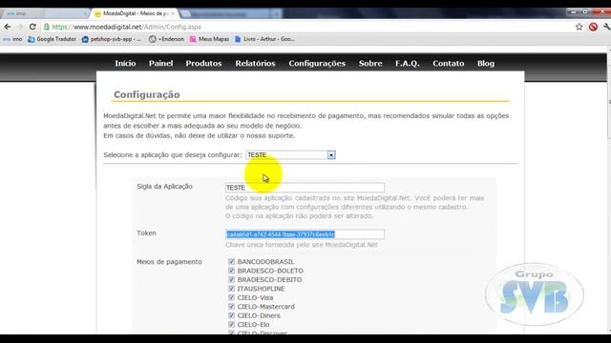Reload the page with refresh icon
The height and width of the screenshot is (343, 611).
[32, 27]
